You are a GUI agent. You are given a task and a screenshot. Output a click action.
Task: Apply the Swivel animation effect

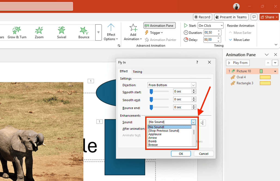(x=62, y=32)
